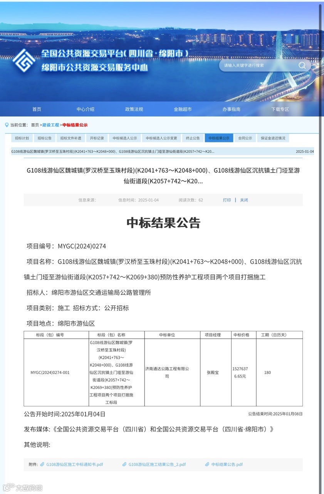The image size is (324, 494).
Task: Switch to the 中标候选人公示 tab
Action: [125, 138]
